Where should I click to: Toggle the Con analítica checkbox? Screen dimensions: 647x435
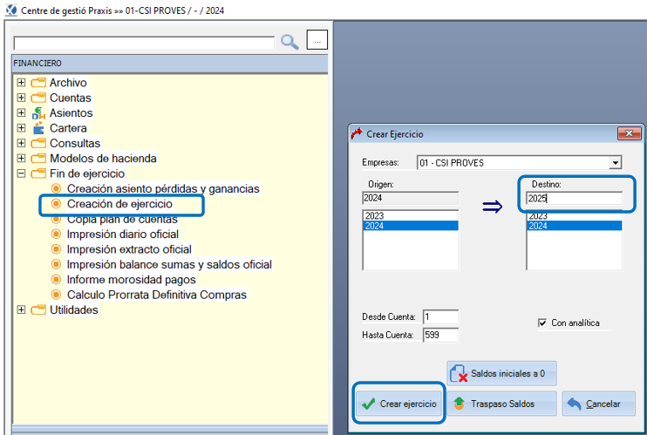click(542, 323)
